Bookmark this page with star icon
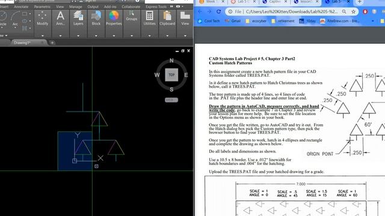385x216 pixels. coord(353,11)
